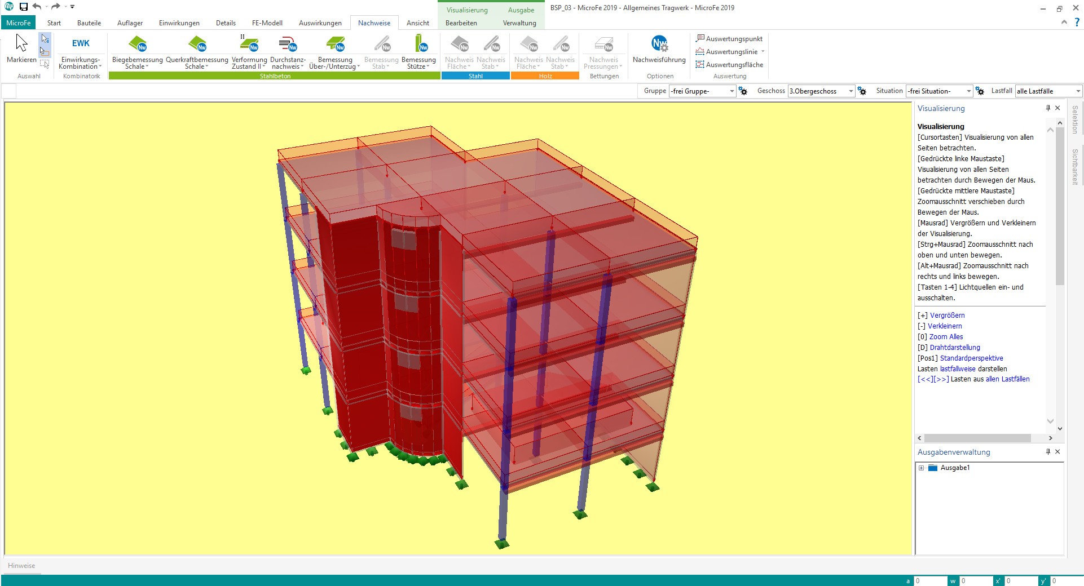Open the Situation dropdown

pyautogui.click(x=939, y=91)
